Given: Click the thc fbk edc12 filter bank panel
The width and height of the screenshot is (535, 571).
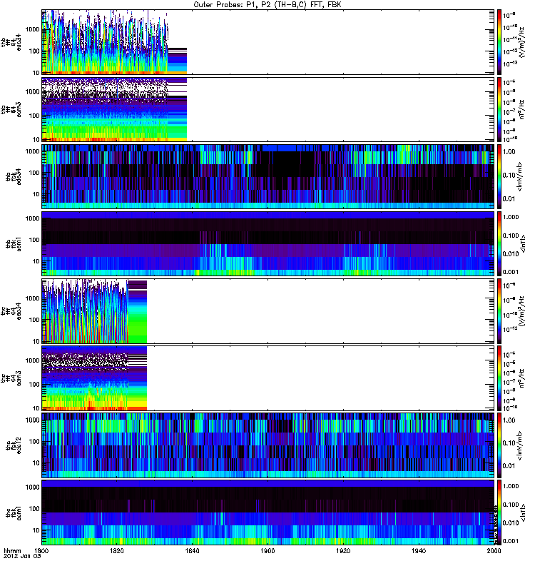Looking at the screenshot, I should pos(267,445).
